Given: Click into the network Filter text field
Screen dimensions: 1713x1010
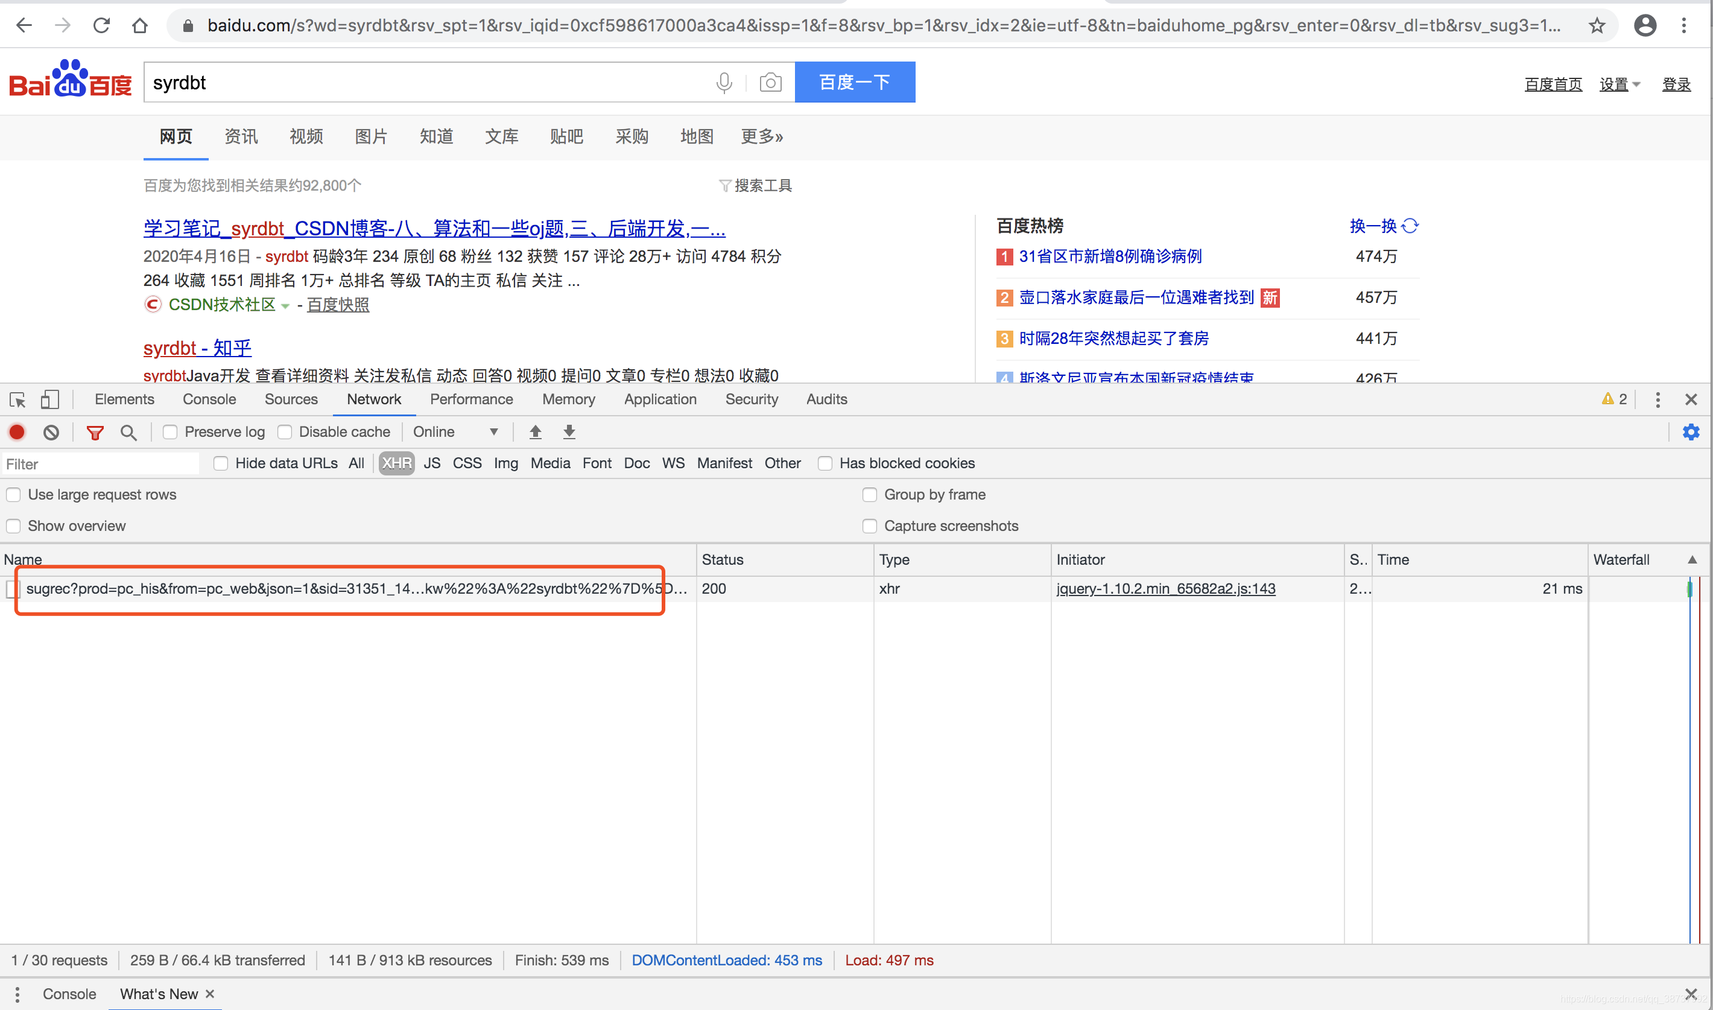Looking at the screenshot, I should pos(101,464).
